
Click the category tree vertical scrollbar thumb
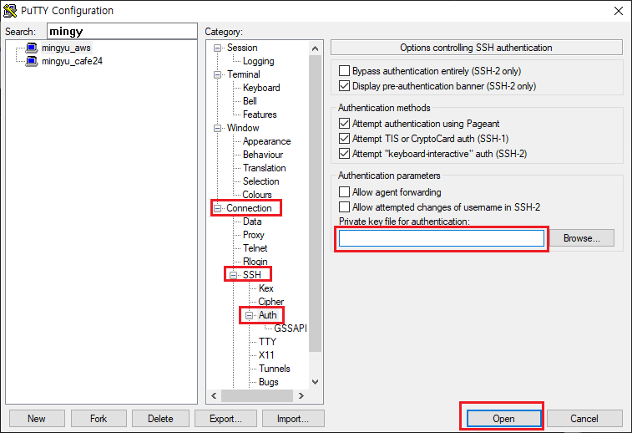(x=316, y=203)
